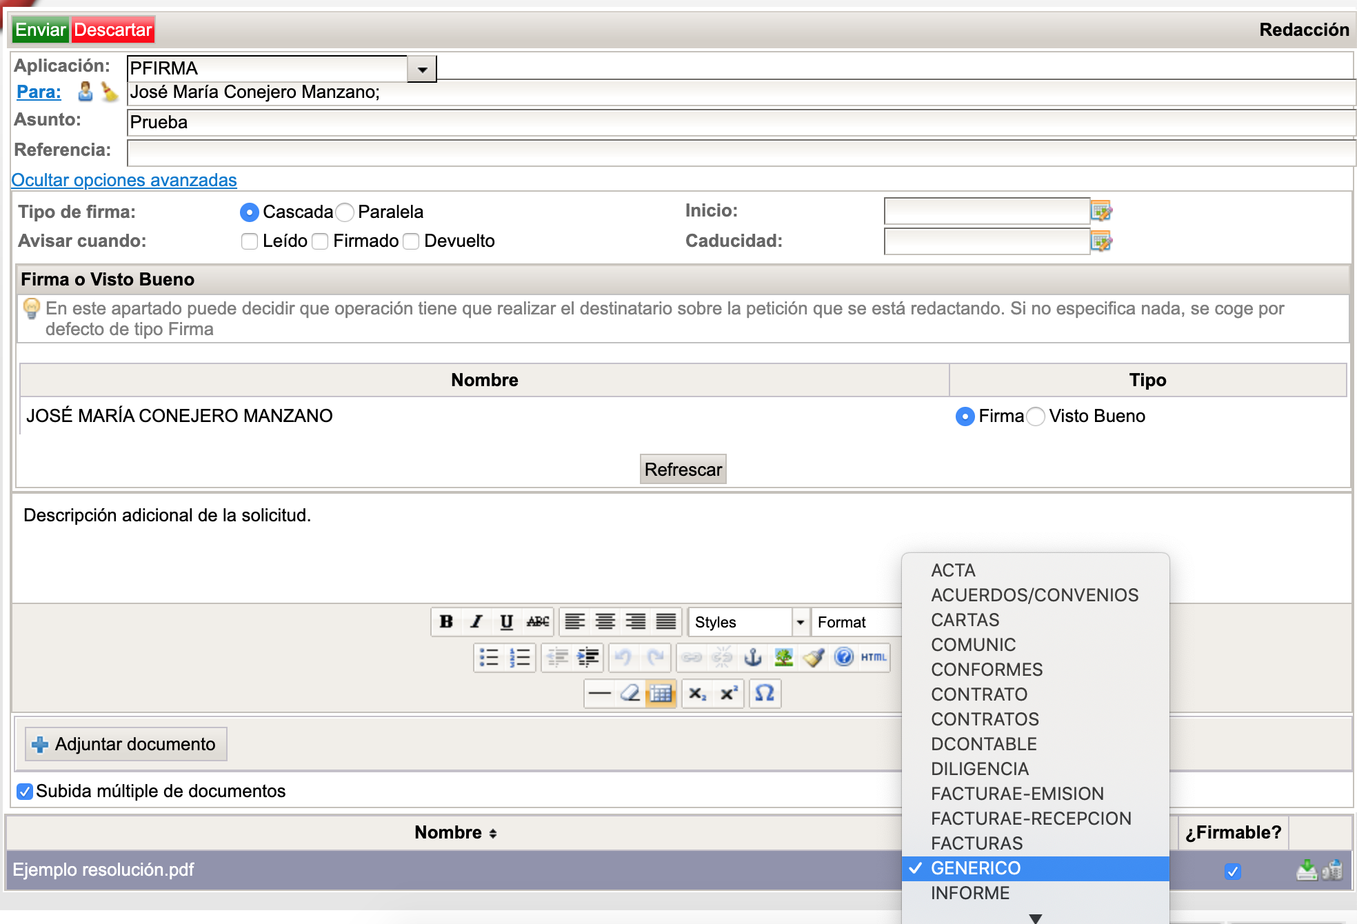Open the Aplicación PFIRMA dropdown arrow
The height and width of the screenshot is (924, 1357).
click(422, 69)
